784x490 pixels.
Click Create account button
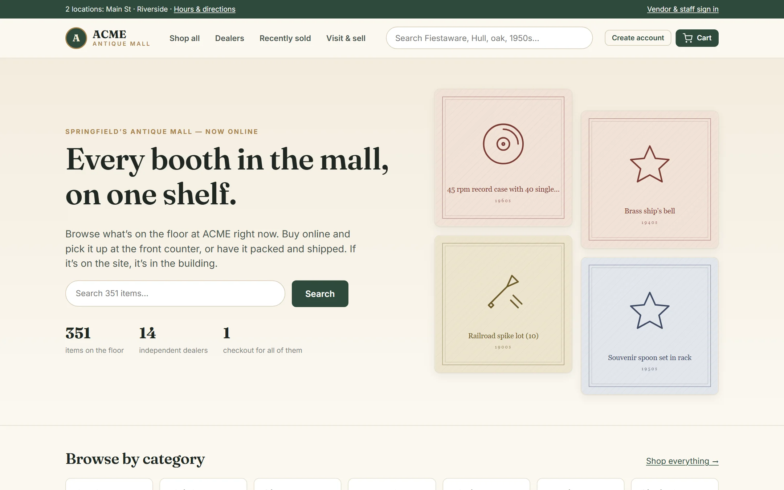click(x=638, y=38)
